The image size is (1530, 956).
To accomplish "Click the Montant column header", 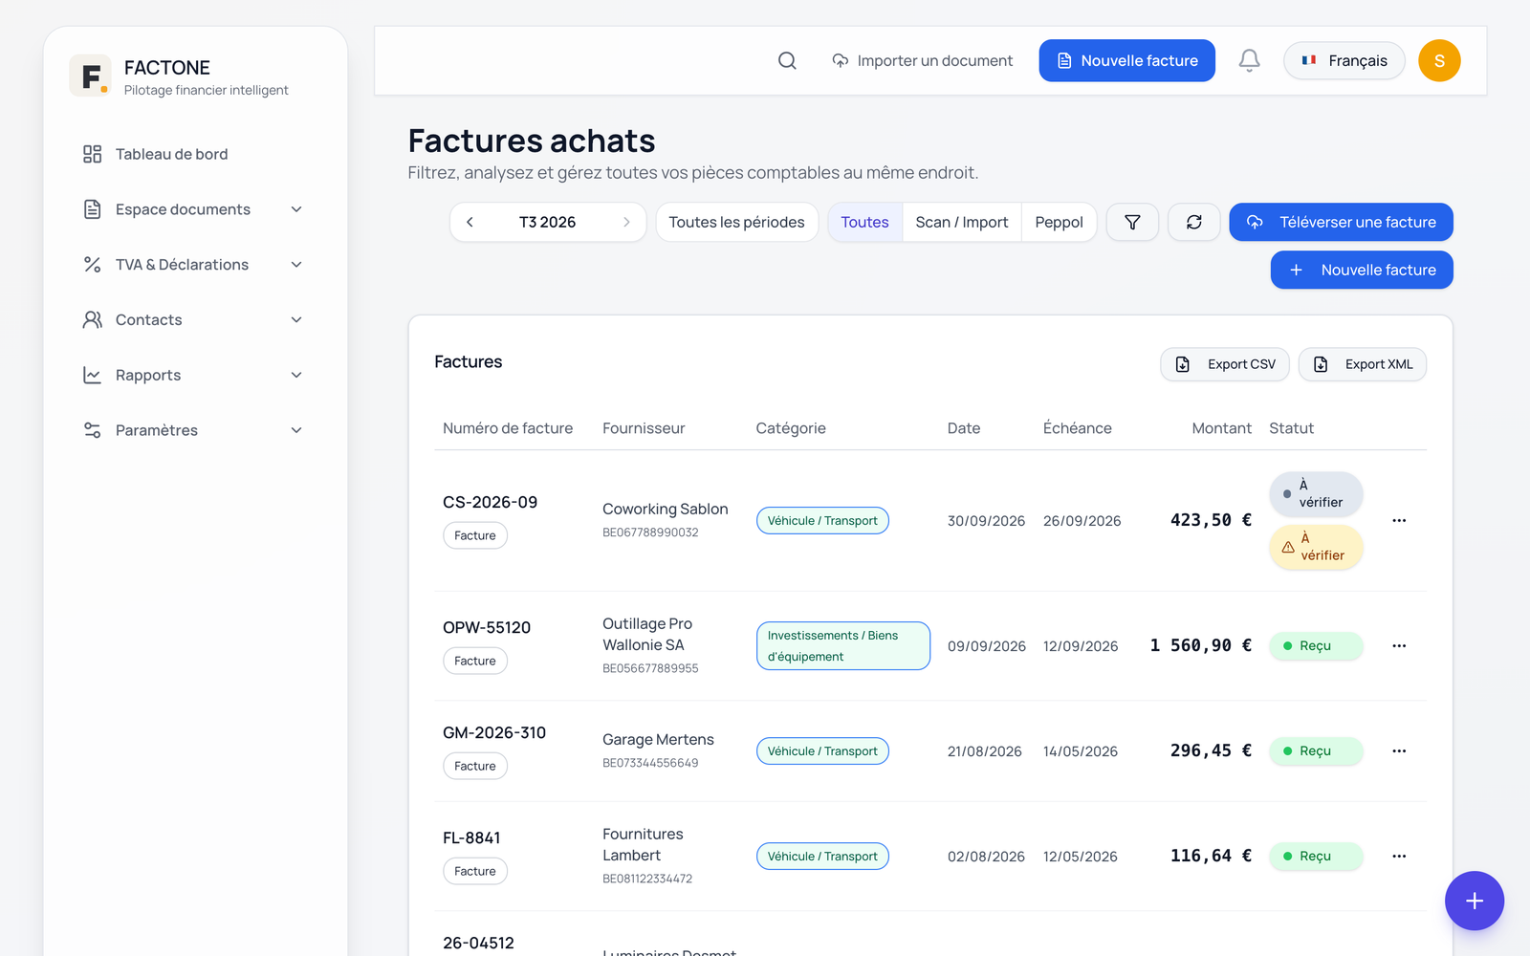I will pos(1221,428).
